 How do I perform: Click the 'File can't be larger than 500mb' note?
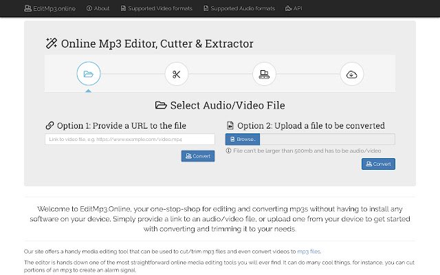click(307, 151)
